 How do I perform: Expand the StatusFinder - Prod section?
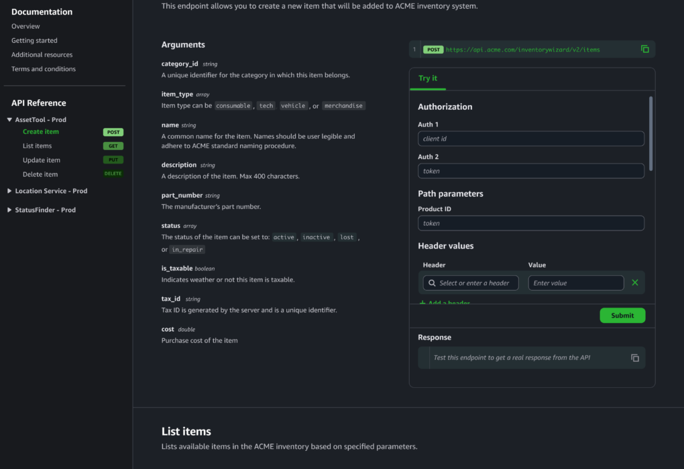(x=9, y=210)
